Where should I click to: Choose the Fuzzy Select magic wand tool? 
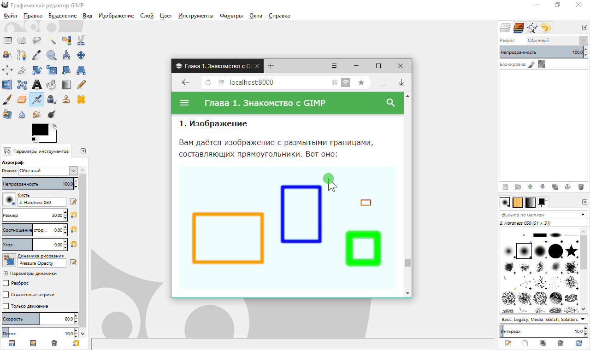pyautogui.click(x=52, y=41)
